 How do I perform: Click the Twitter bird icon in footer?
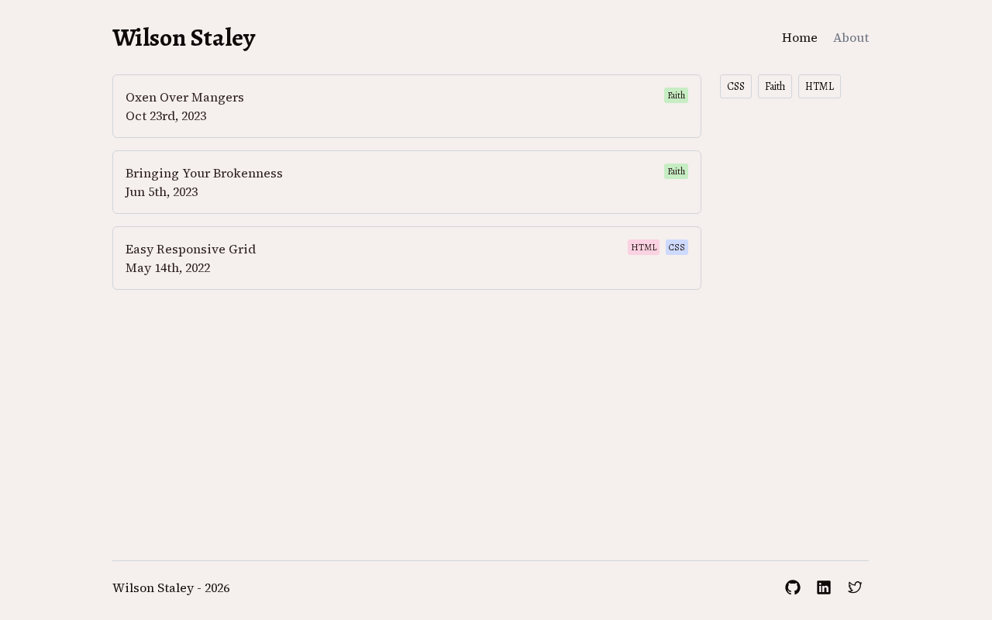point(855,587)
